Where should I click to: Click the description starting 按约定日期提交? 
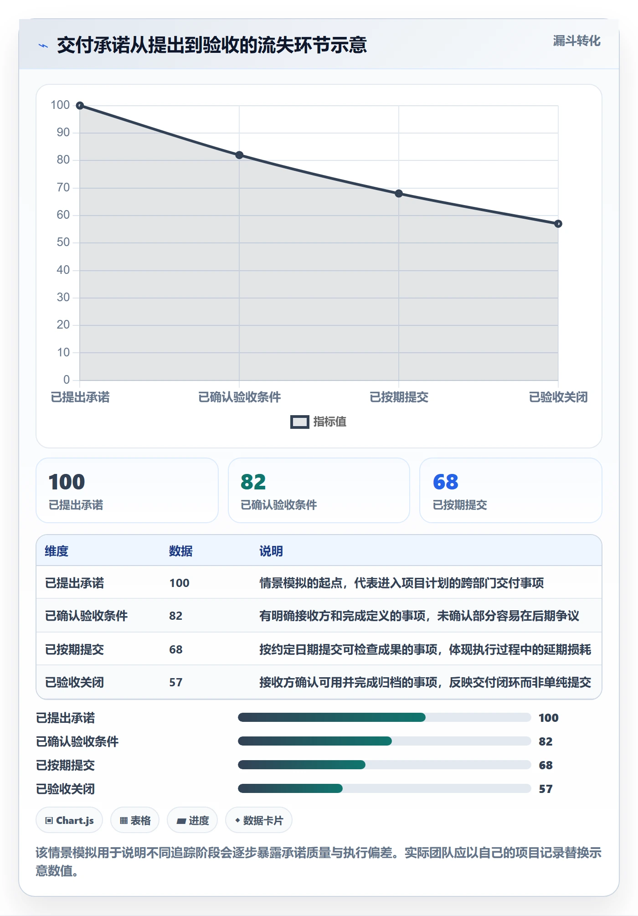(x=425, y=649)
